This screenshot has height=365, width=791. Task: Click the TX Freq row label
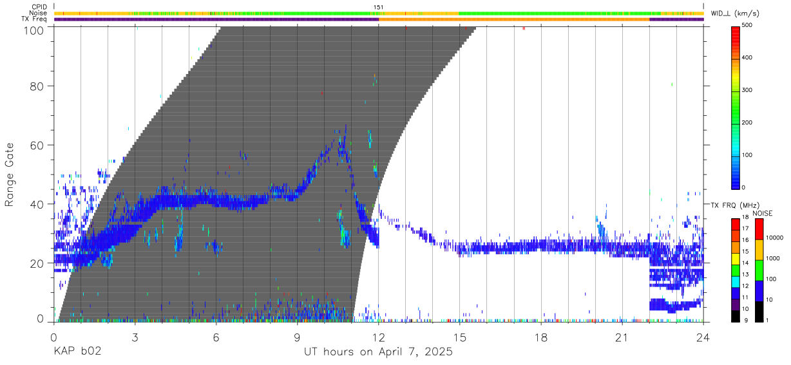coord(35,19)
